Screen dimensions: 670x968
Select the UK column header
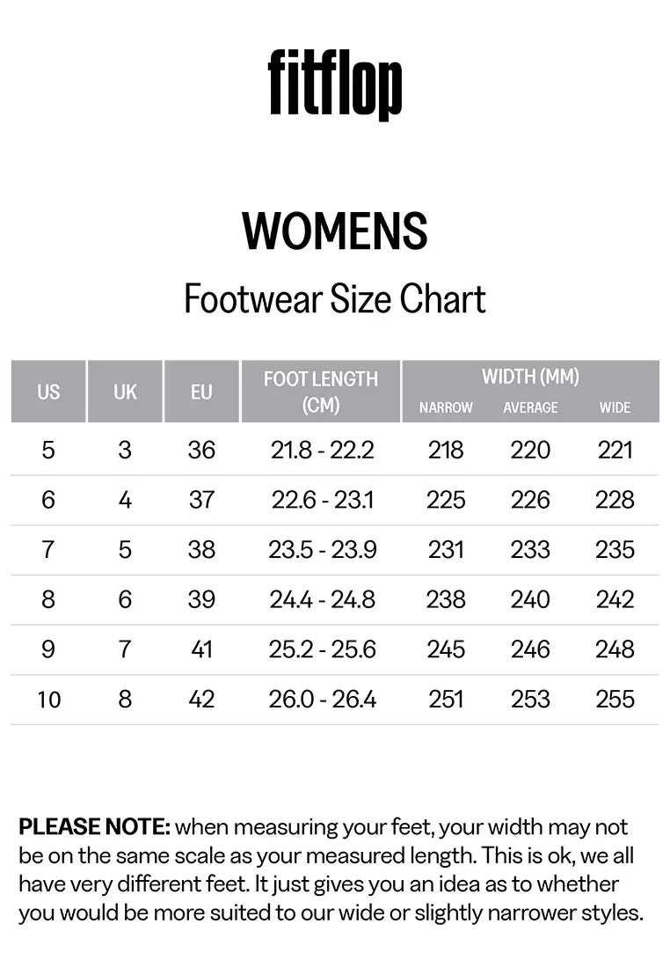(x=125, y=392)
